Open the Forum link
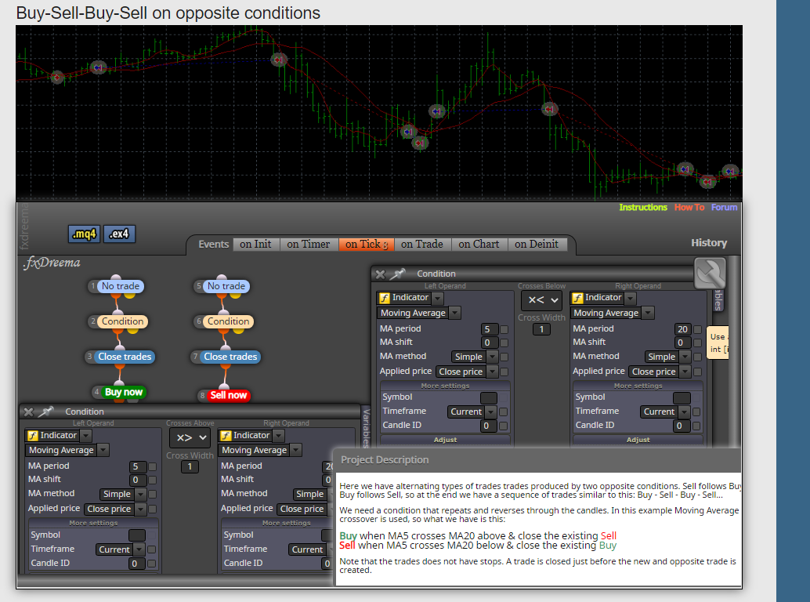The width and height of the screenshot is (810, 602). coord(725,207)
